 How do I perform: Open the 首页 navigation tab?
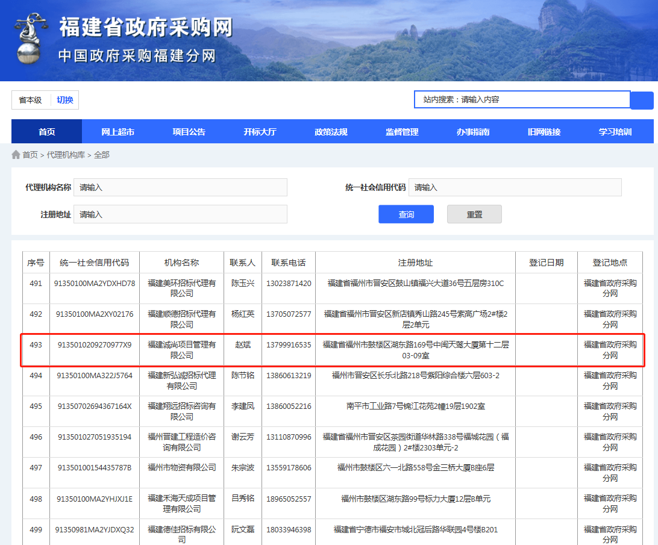click(x=46, y=132)
